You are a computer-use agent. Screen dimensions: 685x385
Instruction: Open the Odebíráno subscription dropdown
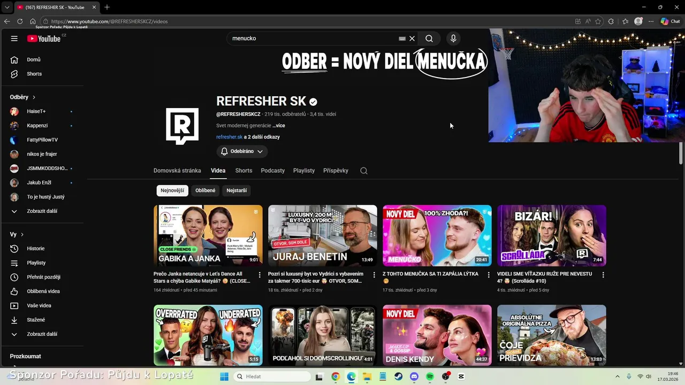242,151
